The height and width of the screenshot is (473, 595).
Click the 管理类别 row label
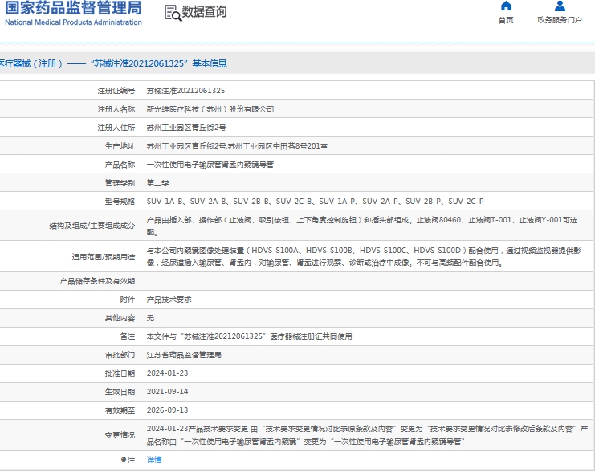[120, 183]
